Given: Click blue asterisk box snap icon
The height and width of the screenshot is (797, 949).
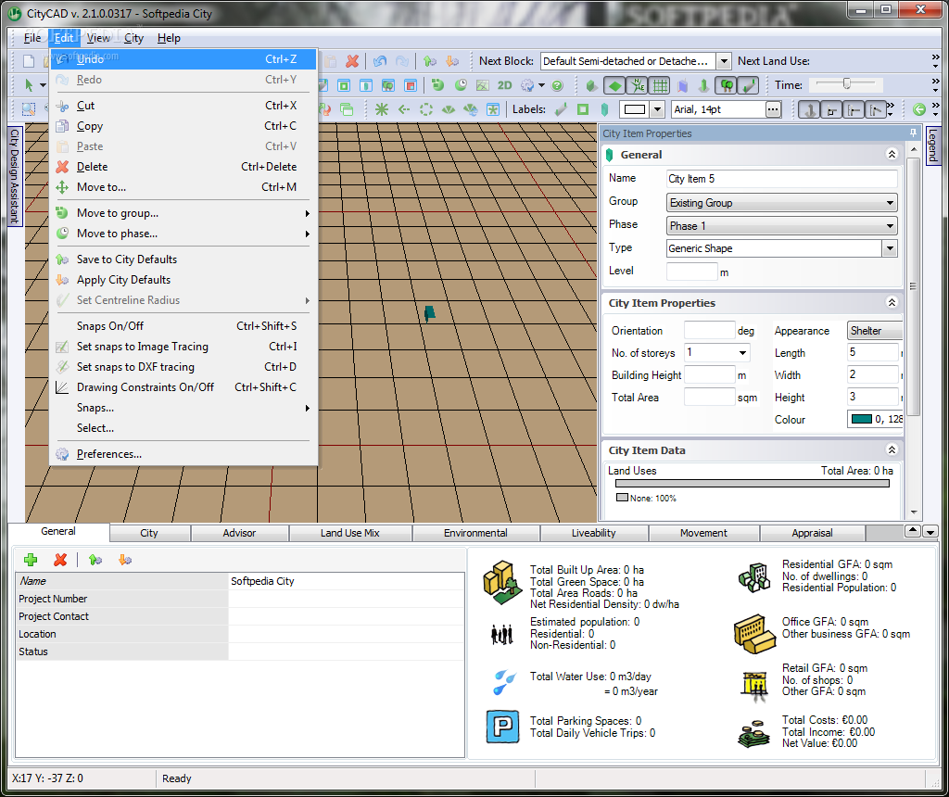Looking at the screenshot, I should 493,109.
